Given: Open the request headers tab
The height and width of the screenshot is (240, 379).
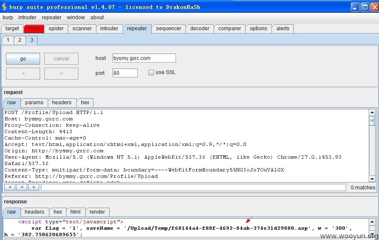Looking at the screenshot, I should 62,103.
